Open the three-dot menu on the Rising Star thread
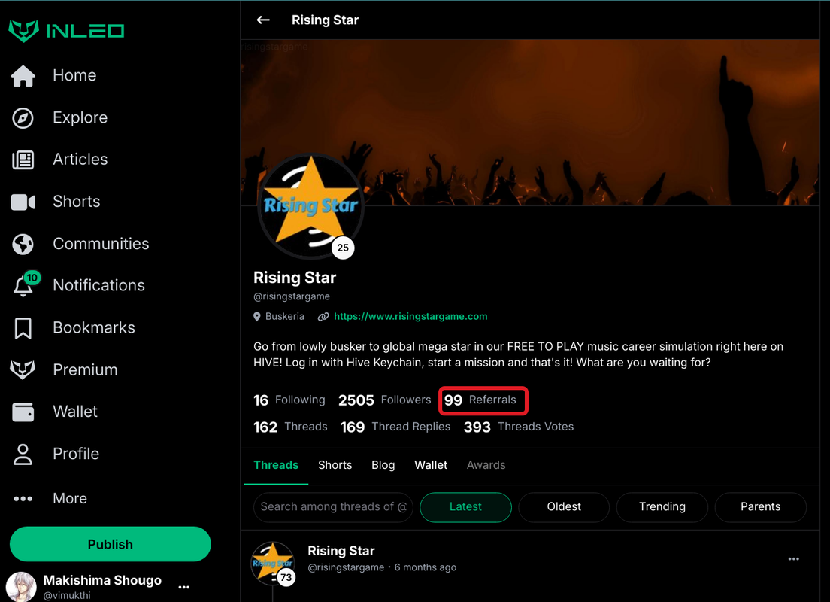 click(x=793, y=559)
